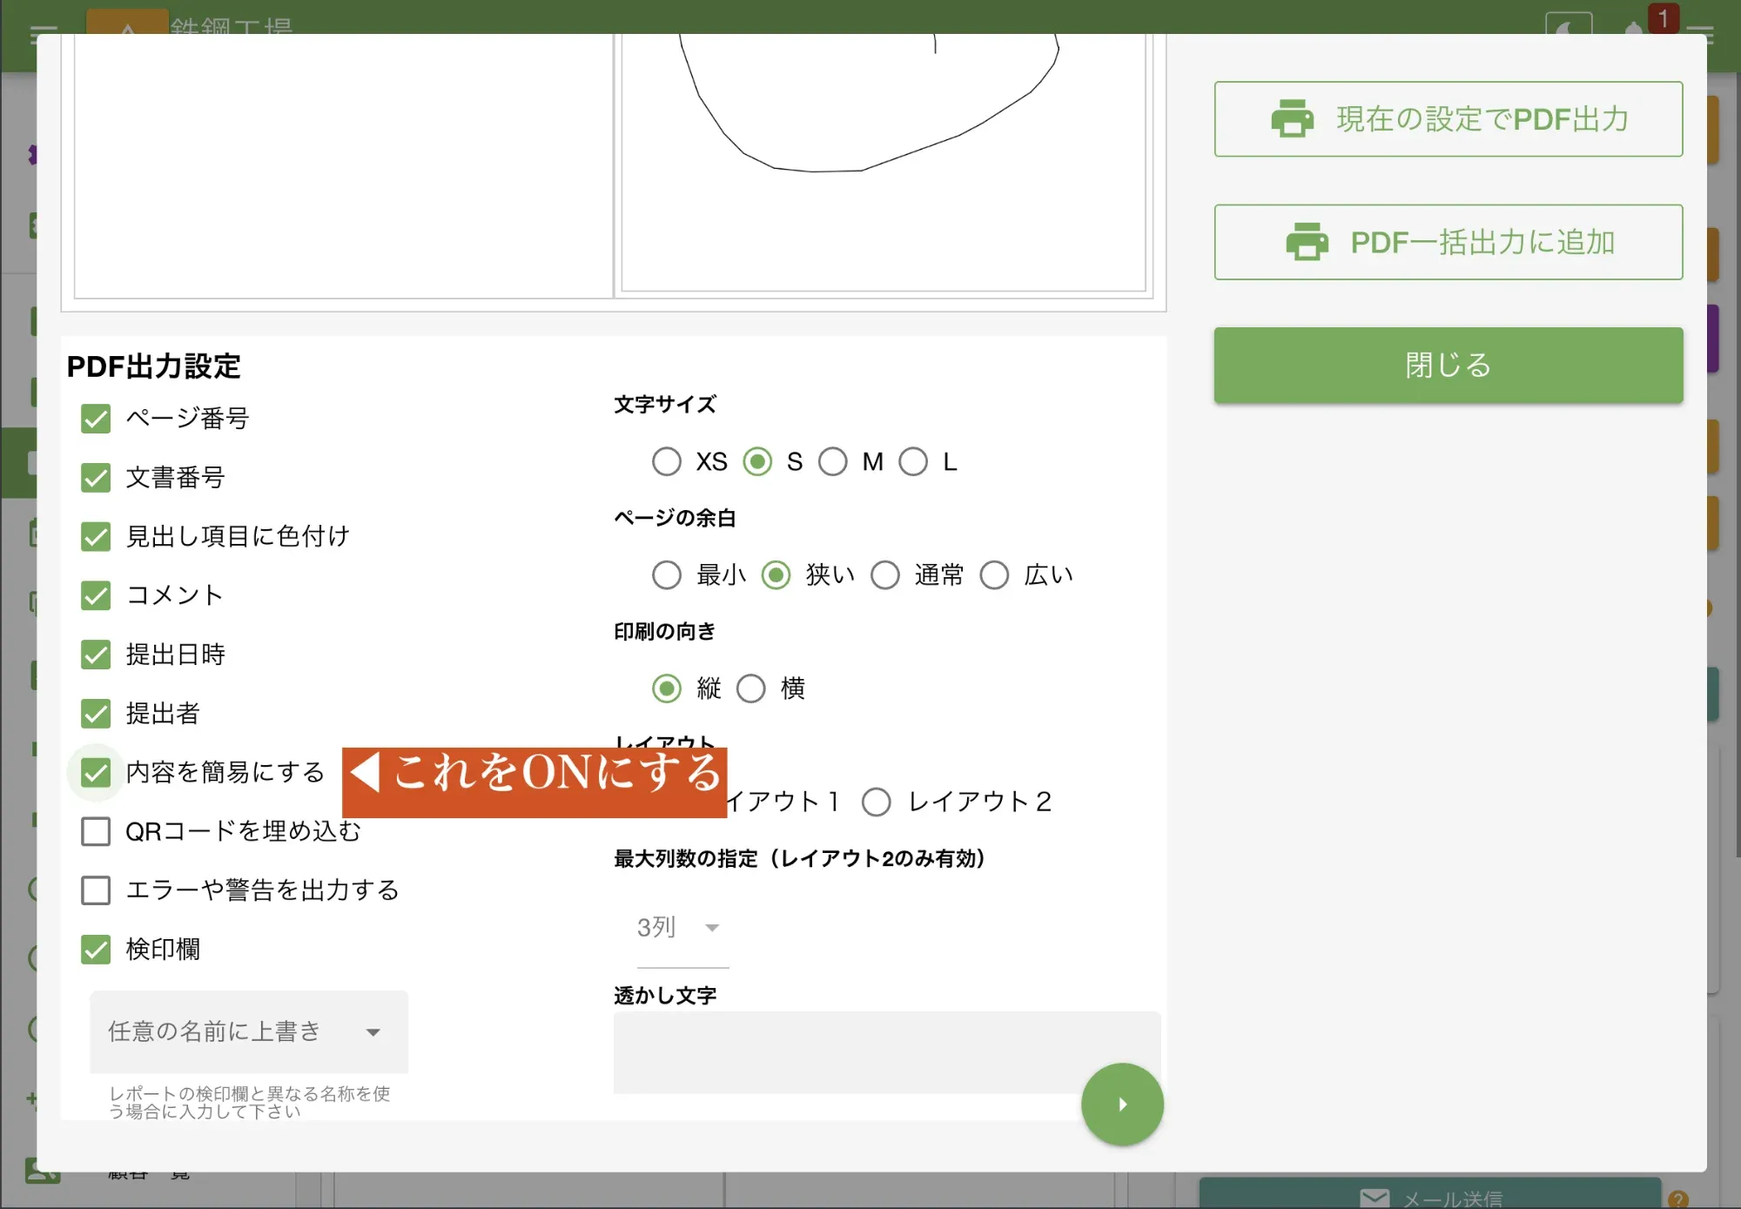This screenshot has height=1209, width=1741.
Task: Select 横 print orientation
Action: [x=750, y=688]
